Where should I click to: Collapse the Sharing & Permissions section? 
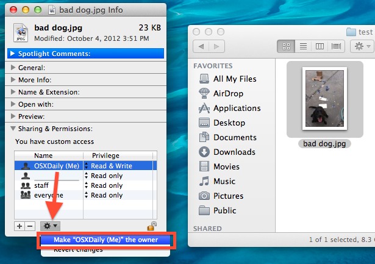point(13,129)
